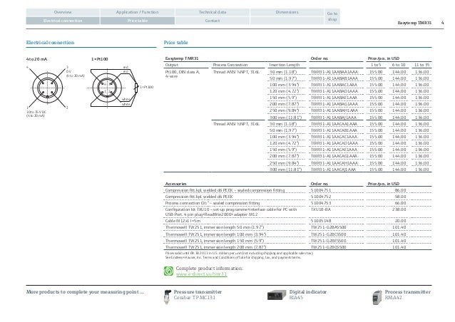Select the 238.00 configuration kit price
The height and width of the screenshot is (322, 455).
399,209
